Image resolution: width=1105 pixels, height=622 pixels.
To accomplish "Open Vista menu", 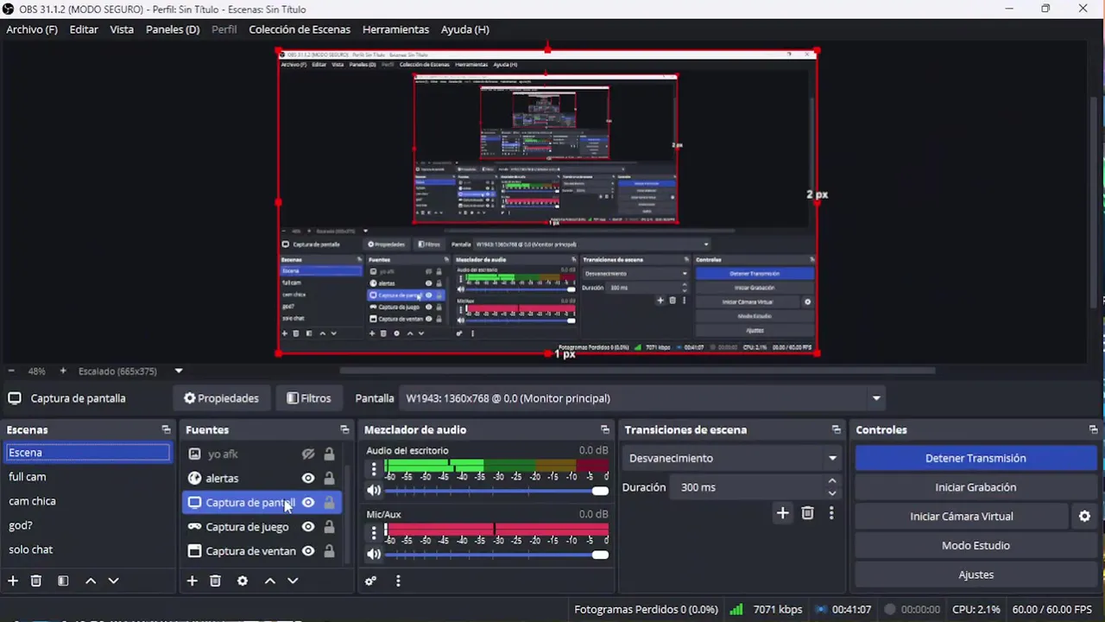I will [x=122, y=29].
